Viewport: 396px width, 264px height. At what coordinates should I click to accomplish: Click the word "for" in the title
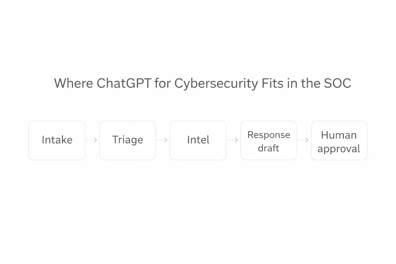click(x=163, y=83)
